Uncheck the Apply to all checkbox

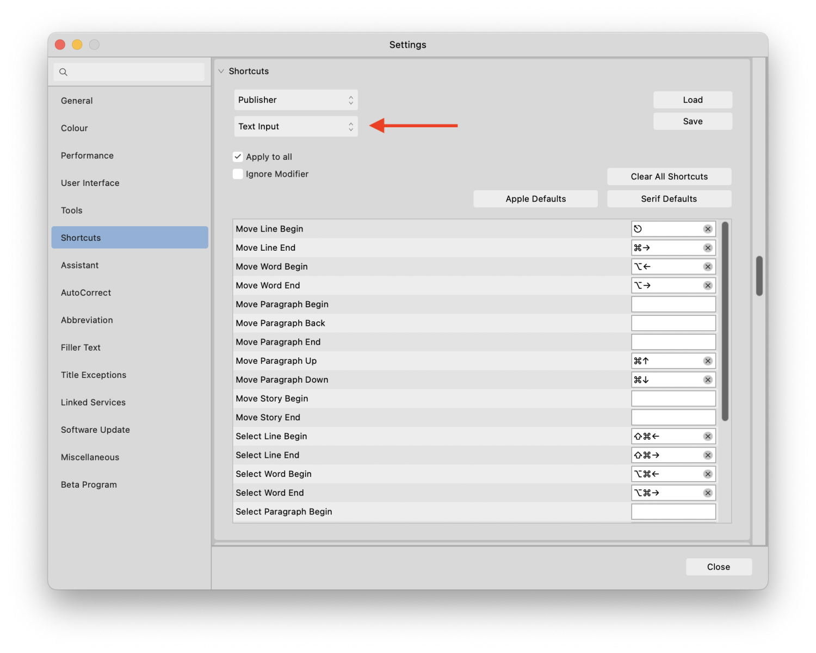pyautogui.click(x=238, y=157)
